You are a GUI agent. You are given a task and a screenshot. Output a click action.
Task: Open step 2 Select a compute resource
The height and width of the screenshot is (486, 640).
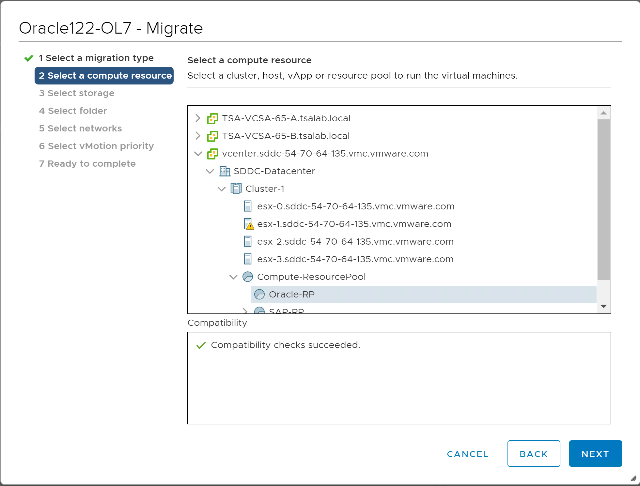tap(105, 76)
